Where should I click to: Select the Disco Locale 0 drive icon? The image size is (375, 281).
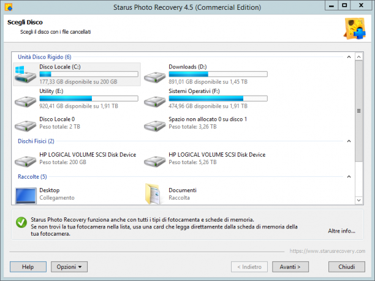click(25, 126)
